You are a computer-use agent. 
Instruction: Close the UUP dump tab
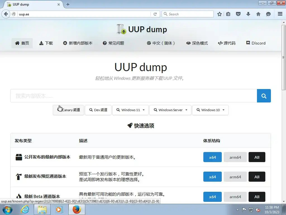pos(59,4)
